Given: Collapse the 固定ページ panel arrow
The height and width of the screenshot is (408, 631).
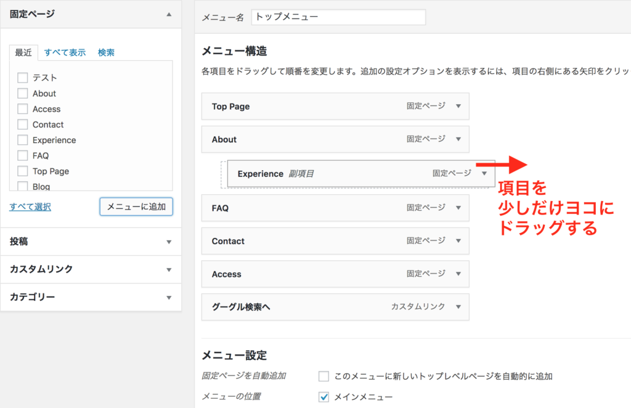Looking at the screenshot, I should [x=169, y=14].
